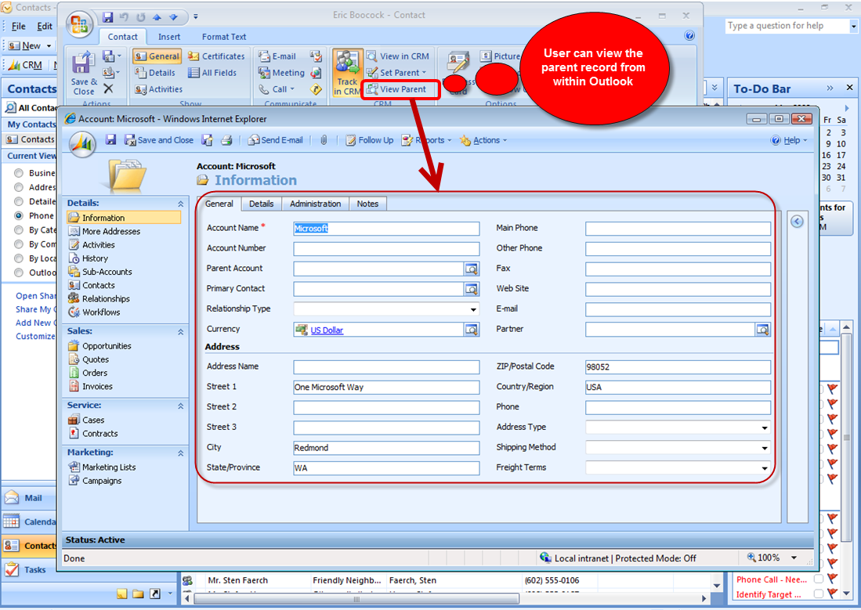The width and height of the screenshot is (861, 610).
Task: Open Activities in the Details navigation
Action: click(x=98, y=245)
